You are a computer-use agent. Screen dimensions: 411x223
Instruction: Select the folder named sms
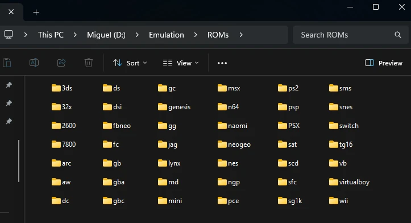tap(341, 88)
